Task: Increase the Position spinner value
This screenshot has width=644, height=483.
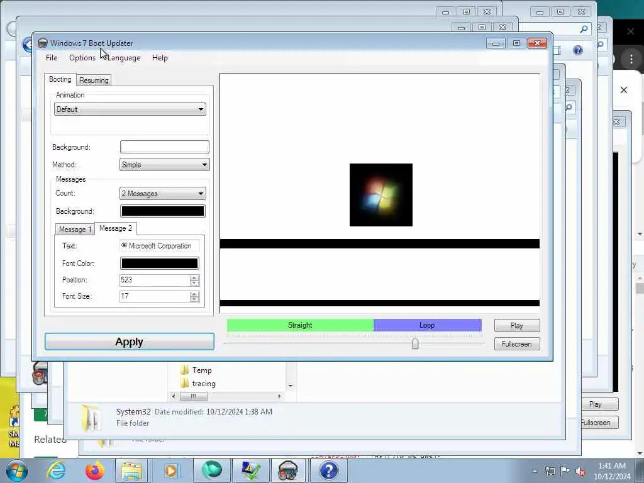Action: click(194, 277)
